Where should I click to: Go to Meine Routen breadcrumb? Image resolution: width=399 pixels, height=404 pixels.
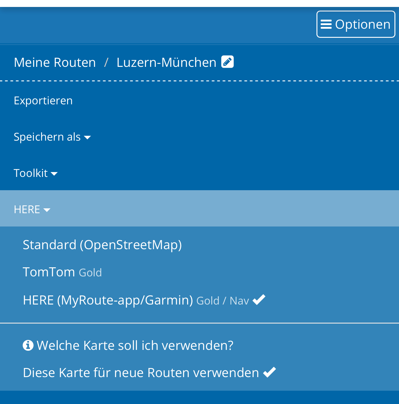[55, 62]
